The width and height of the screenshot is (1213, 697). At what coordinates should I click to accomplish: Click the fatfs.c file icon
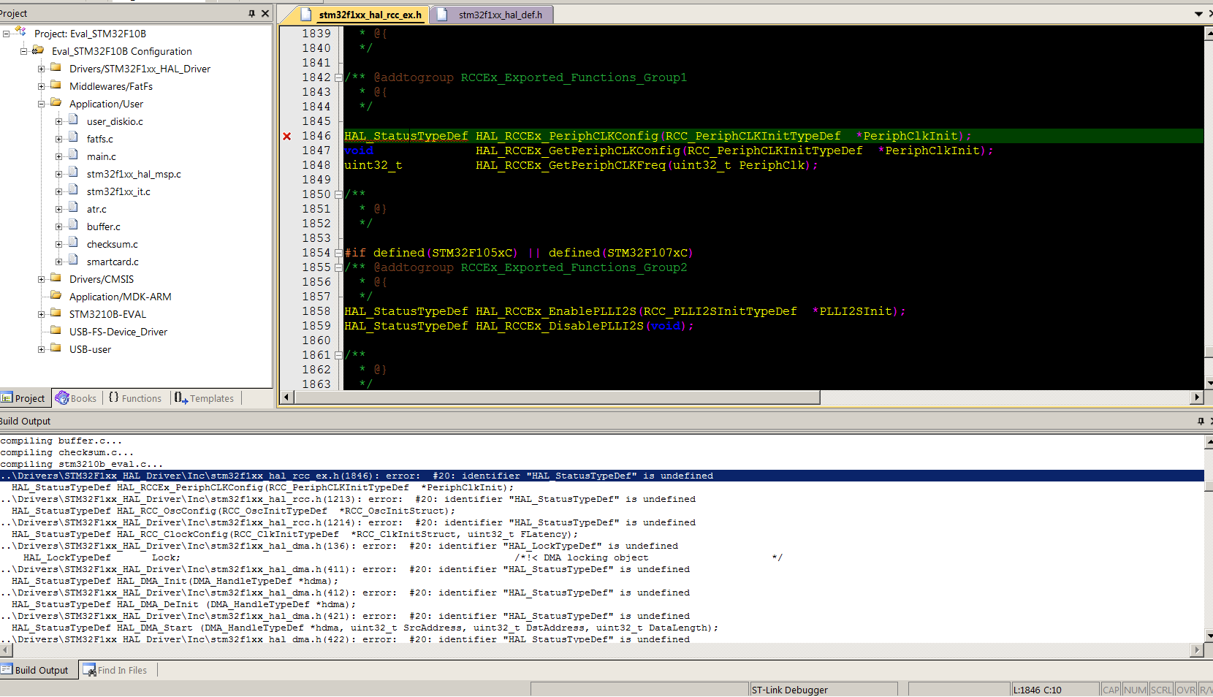tap(73, 137)
